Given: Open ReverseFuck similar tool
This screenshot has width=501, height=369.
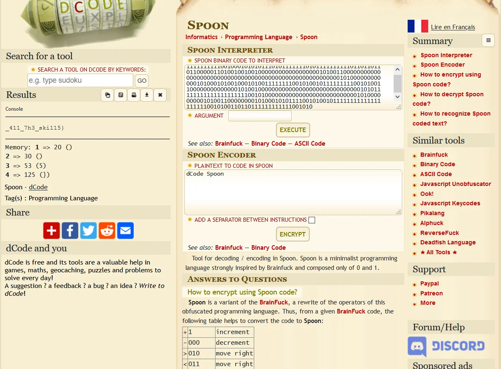Looking at the screenshot, I should click(x=440, y=233).
